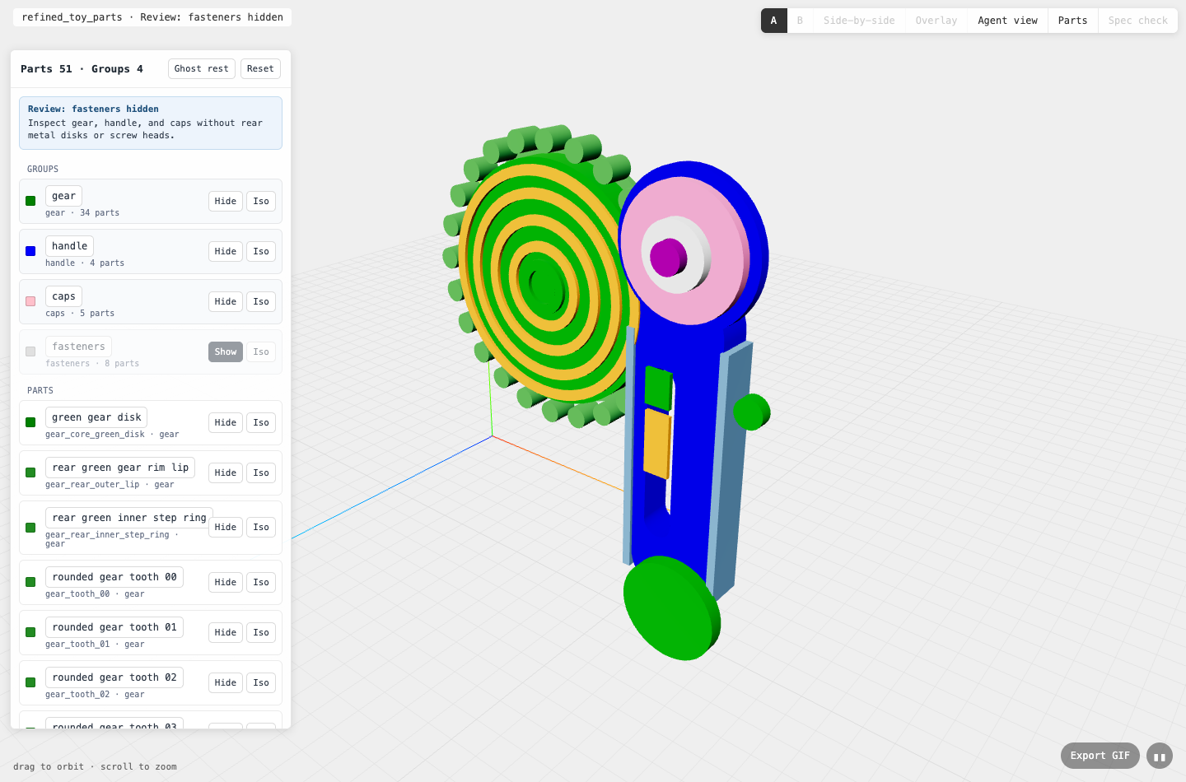Screen dimensions: 1186x782
Task: Click the magenta hub in the 3D model
Action: tap(667, 258)
